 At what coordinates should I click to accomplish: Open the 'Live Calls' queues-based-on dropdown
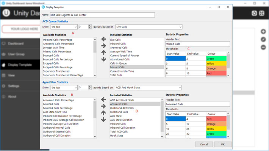coord(149,27)
